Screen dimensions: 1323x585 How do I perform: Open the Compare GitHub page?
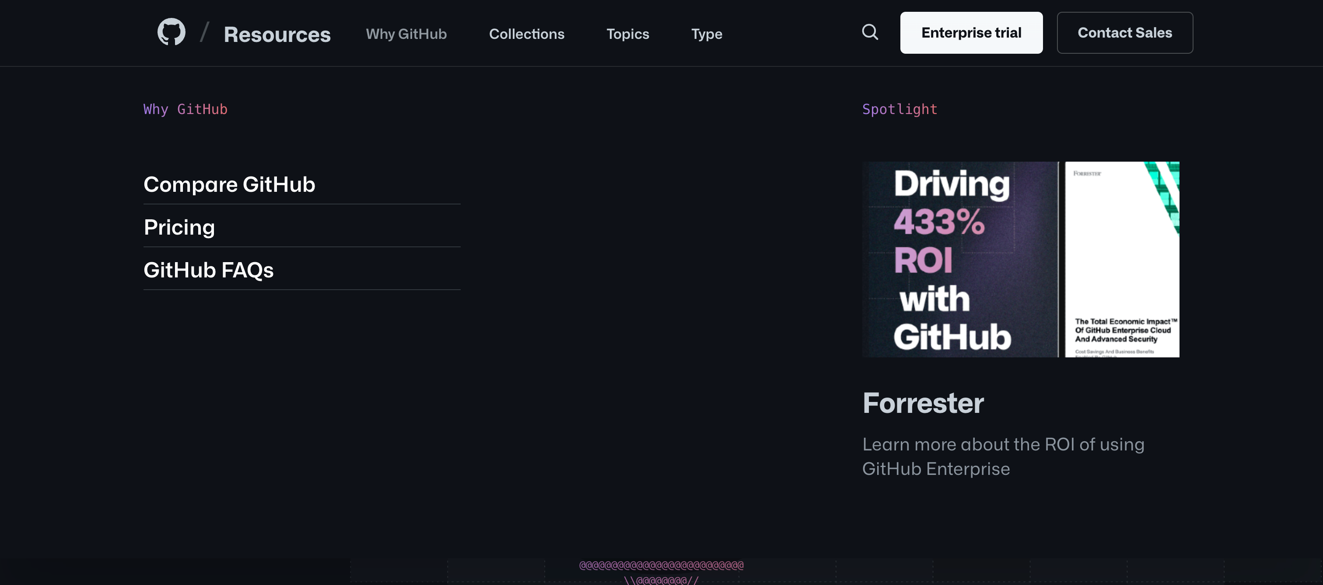coord(230,184)
